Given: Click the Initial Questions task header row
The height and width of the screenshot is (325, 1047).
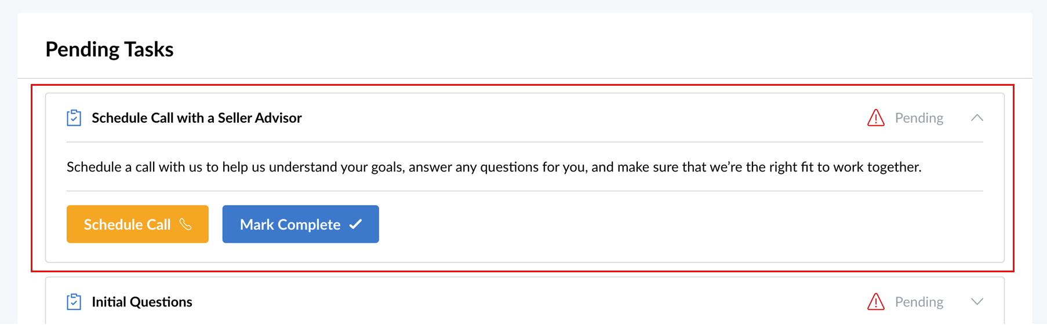Looking at the screenshot, I should point(525,301).
